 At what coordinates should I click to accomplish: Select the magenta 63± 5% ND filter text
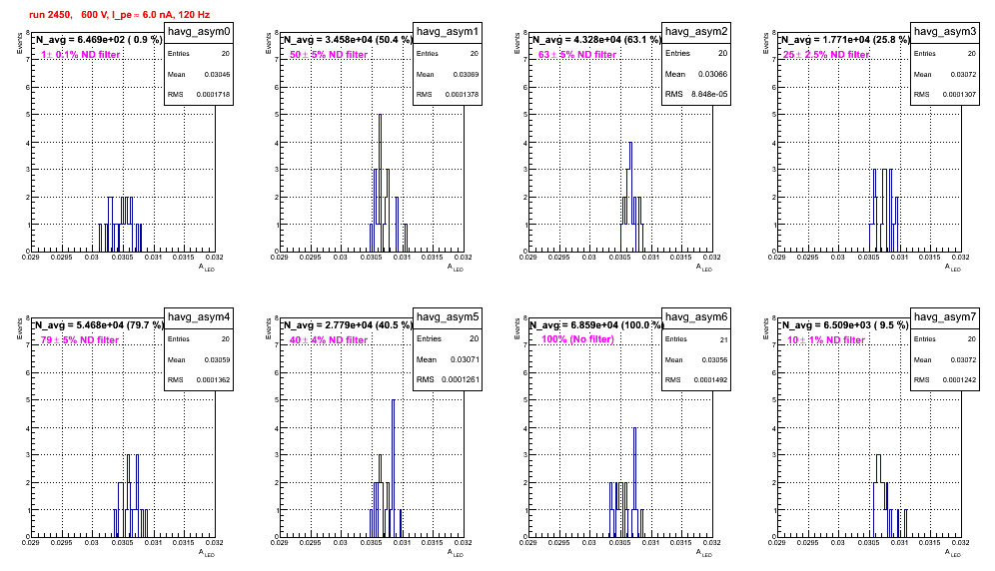coord(577,55)
